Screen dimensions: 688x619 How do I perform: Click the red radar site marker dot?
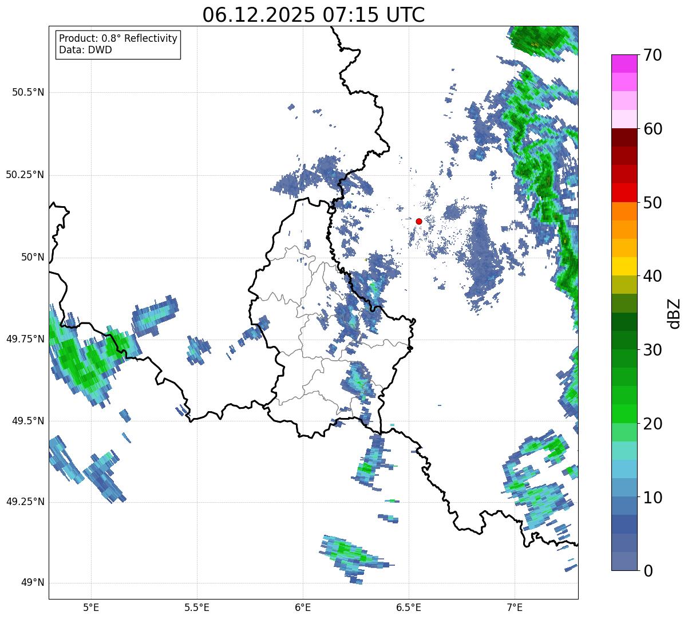click(x=419, y=221)
